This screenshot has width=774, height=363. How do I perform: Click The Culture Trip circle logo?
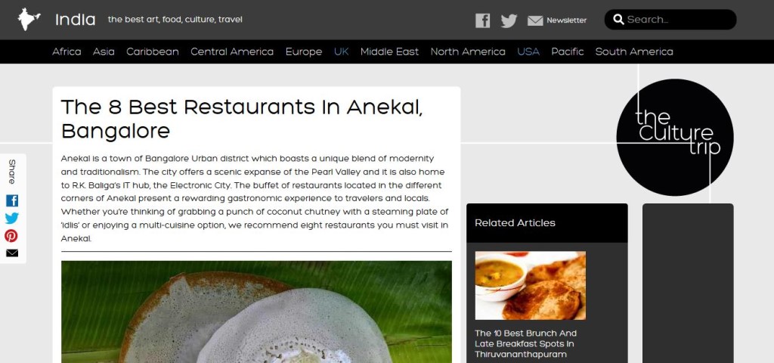coord(675,138)
